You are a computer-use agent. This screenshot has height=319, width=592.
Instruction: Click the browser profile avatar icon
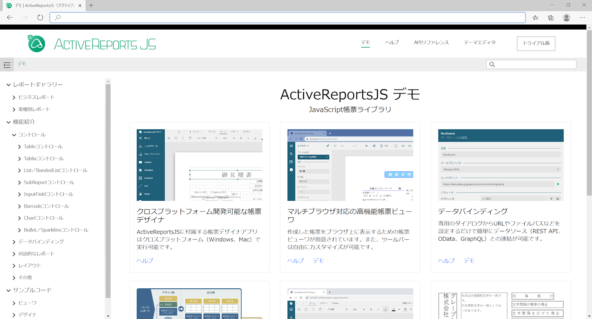click(566, 17)
